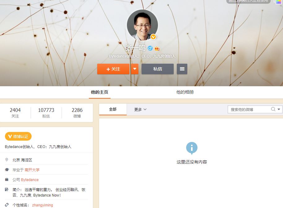Click the 私信 private message button
283x208 pixels.
(x=157, y=69)
